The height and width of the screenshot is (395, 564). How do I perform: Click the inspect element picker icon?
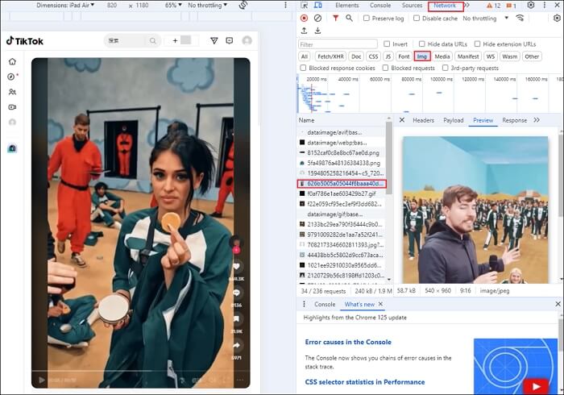[x=305, y=5]
